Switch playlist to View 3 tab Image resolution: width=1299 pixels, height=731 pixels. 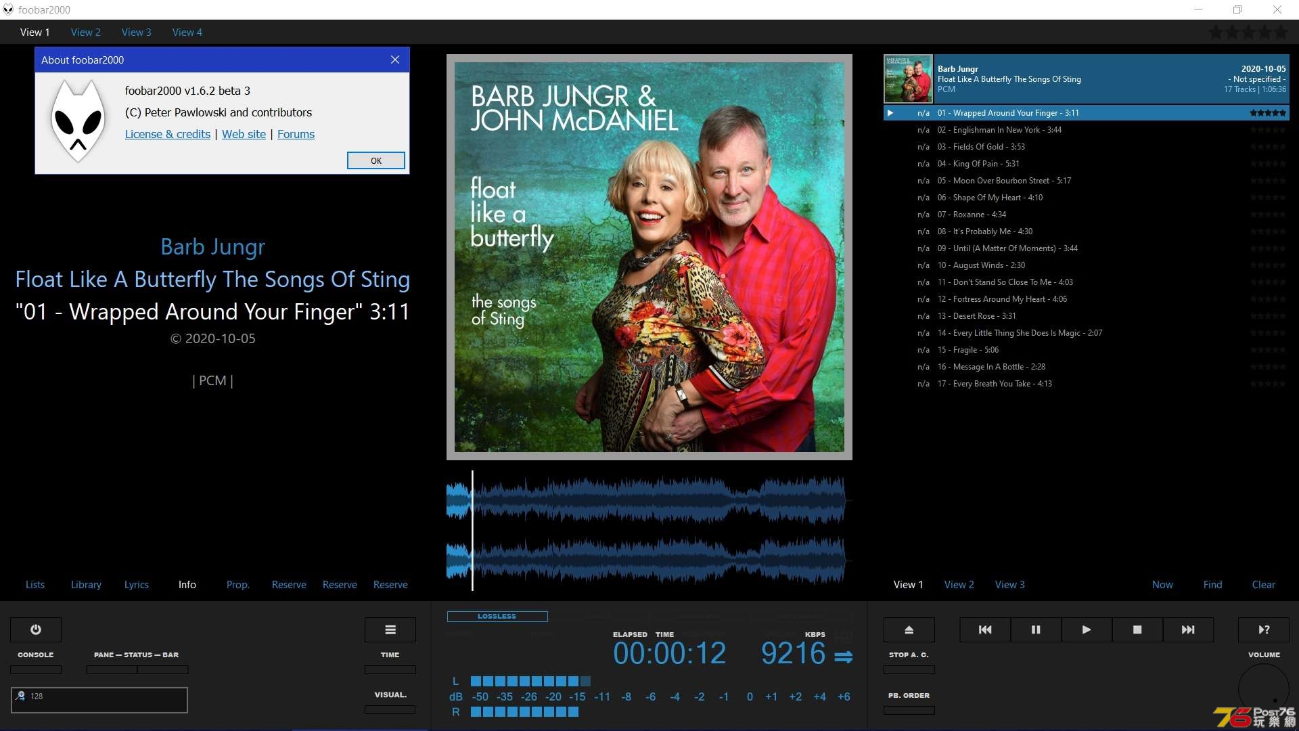[1010, 584]
